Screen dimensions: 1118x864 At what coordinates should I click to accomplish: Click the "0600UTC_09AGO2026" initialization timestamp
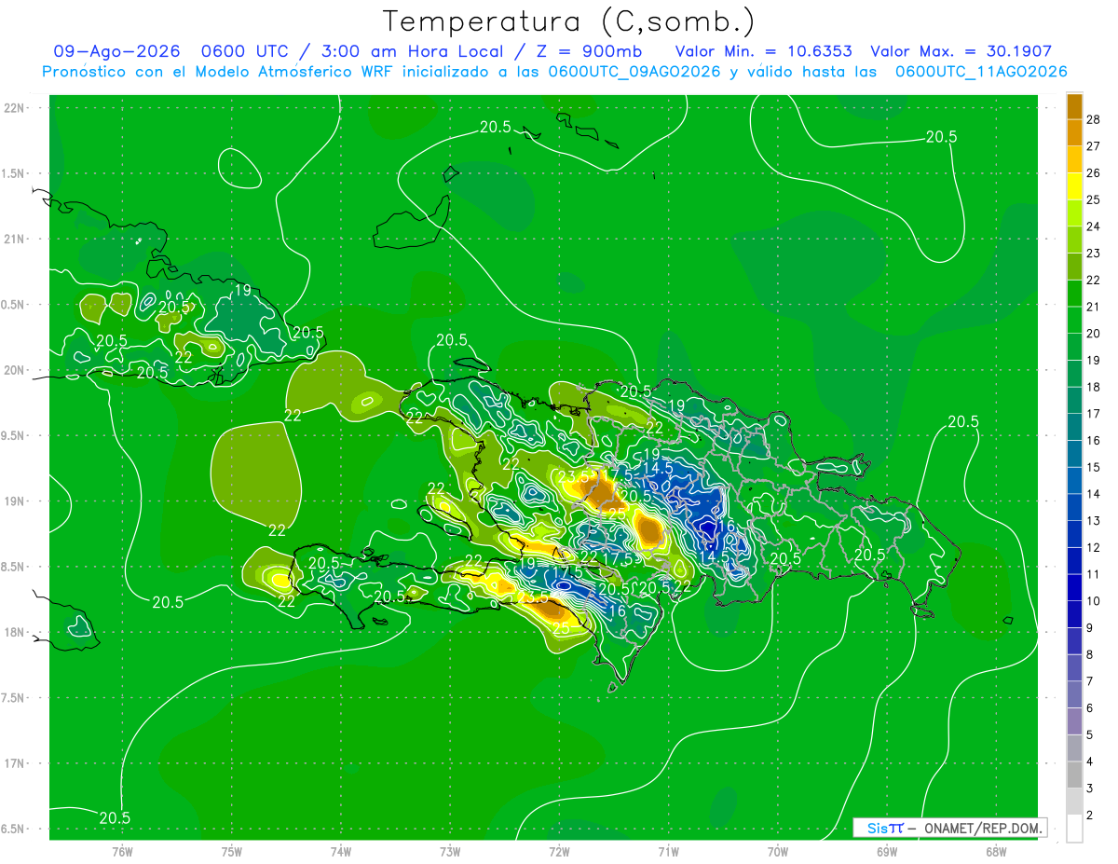click(634, 72)
